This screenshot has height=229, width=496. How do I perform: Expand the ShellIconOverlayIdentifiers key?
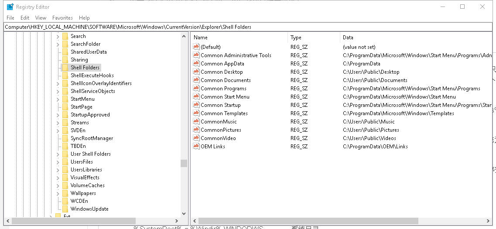[x=58, y=83]
